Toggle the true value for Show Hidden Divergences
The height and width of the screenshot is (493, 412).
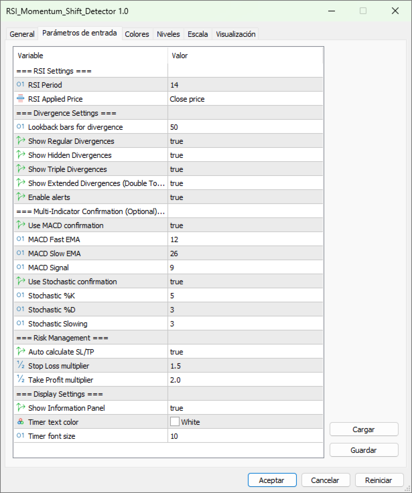coord(245,155)
